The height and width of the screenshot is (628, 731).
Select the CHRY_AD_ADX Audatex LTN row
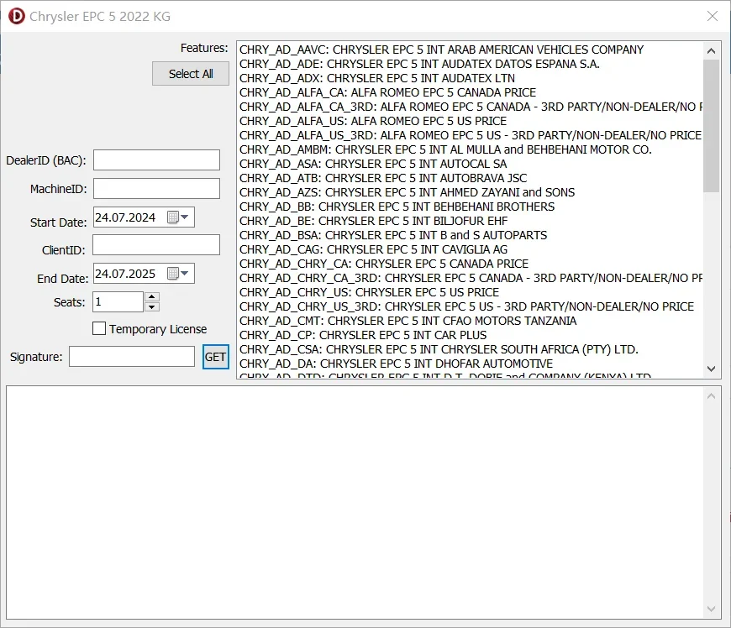click(470, 78)
